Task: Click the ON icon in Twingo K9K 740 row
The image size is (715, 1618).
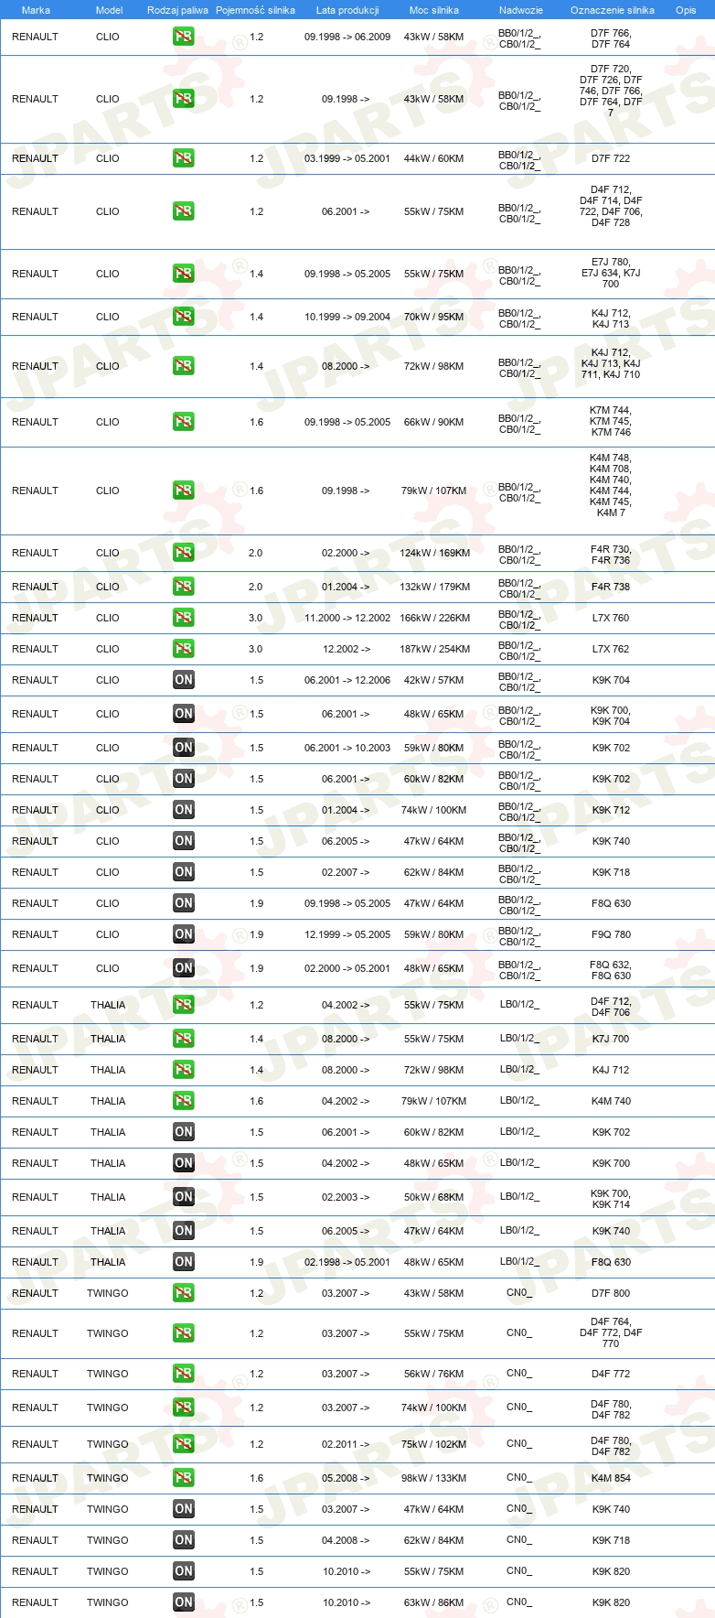Action: (x=184, y=1509)
